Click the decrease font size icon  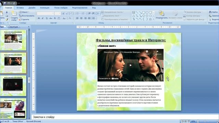67,14
